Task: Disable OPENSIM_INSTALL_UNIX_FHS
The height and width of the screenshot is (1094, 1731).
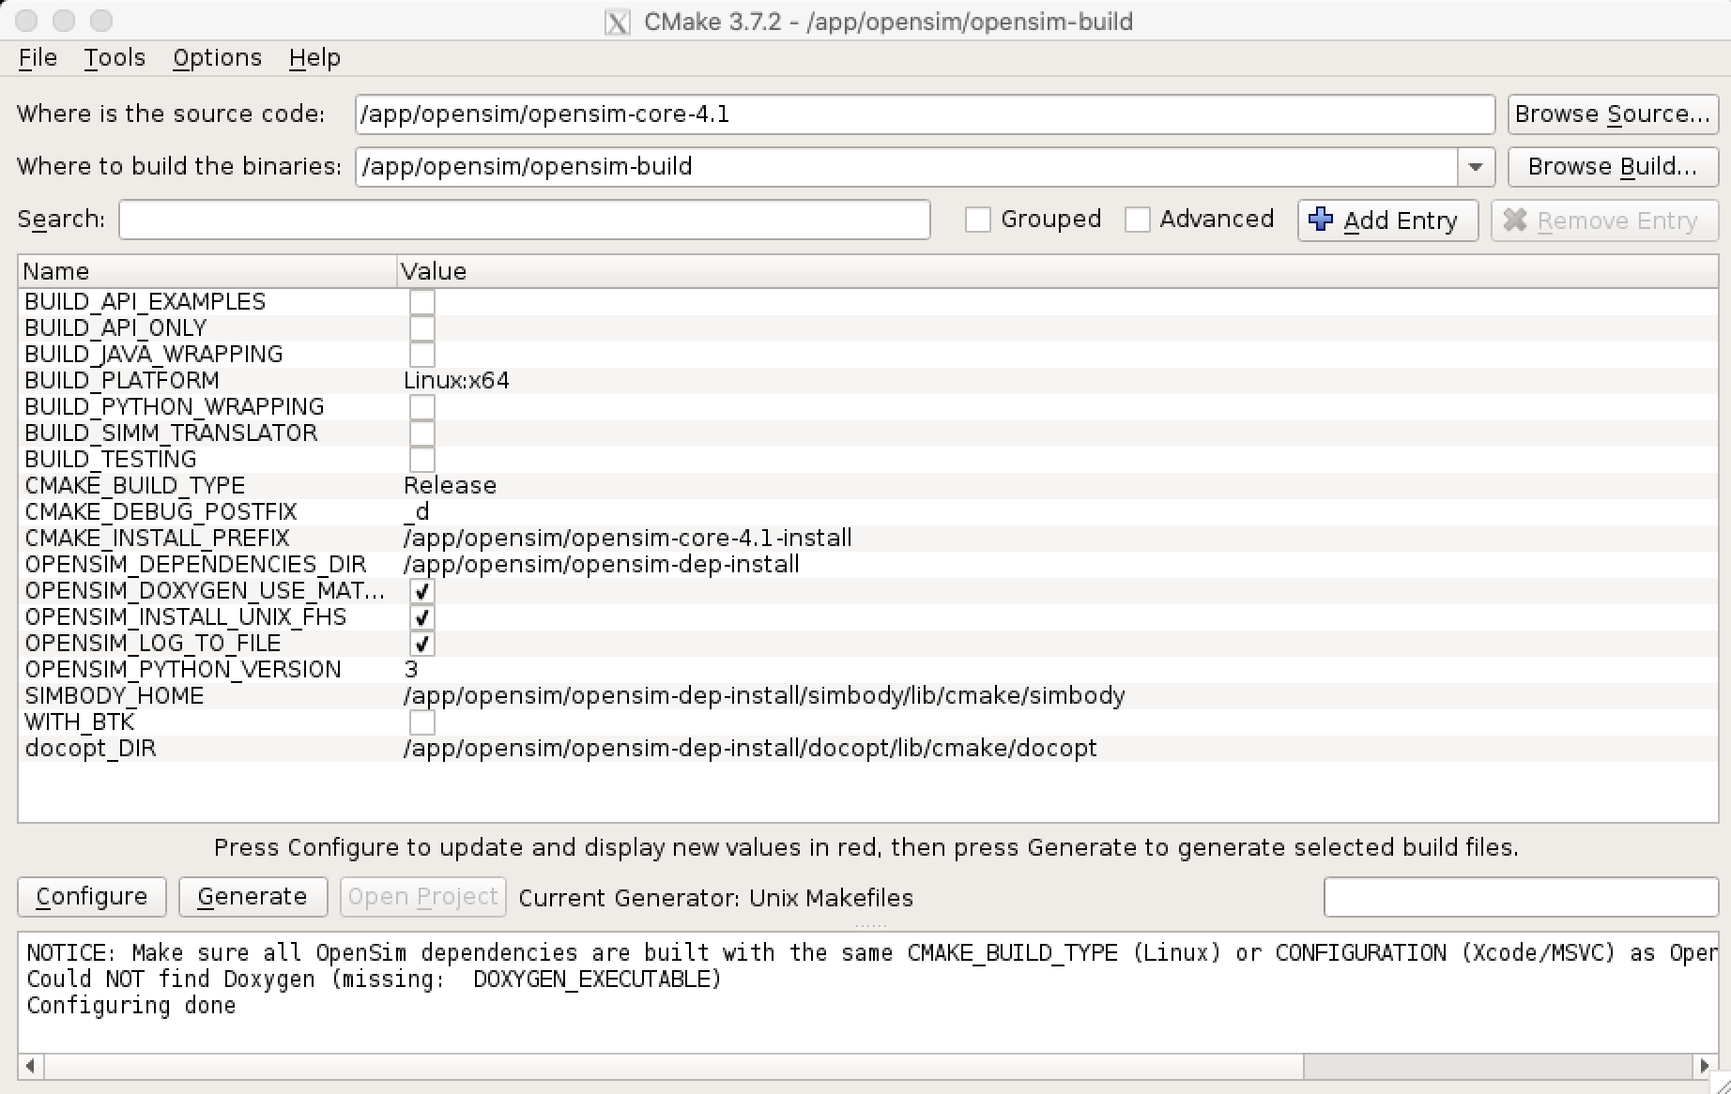Action: pos(422,617)
